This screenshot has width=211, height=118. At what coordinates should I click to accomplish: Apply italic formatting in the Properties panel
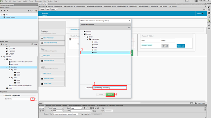pos(87,108)
